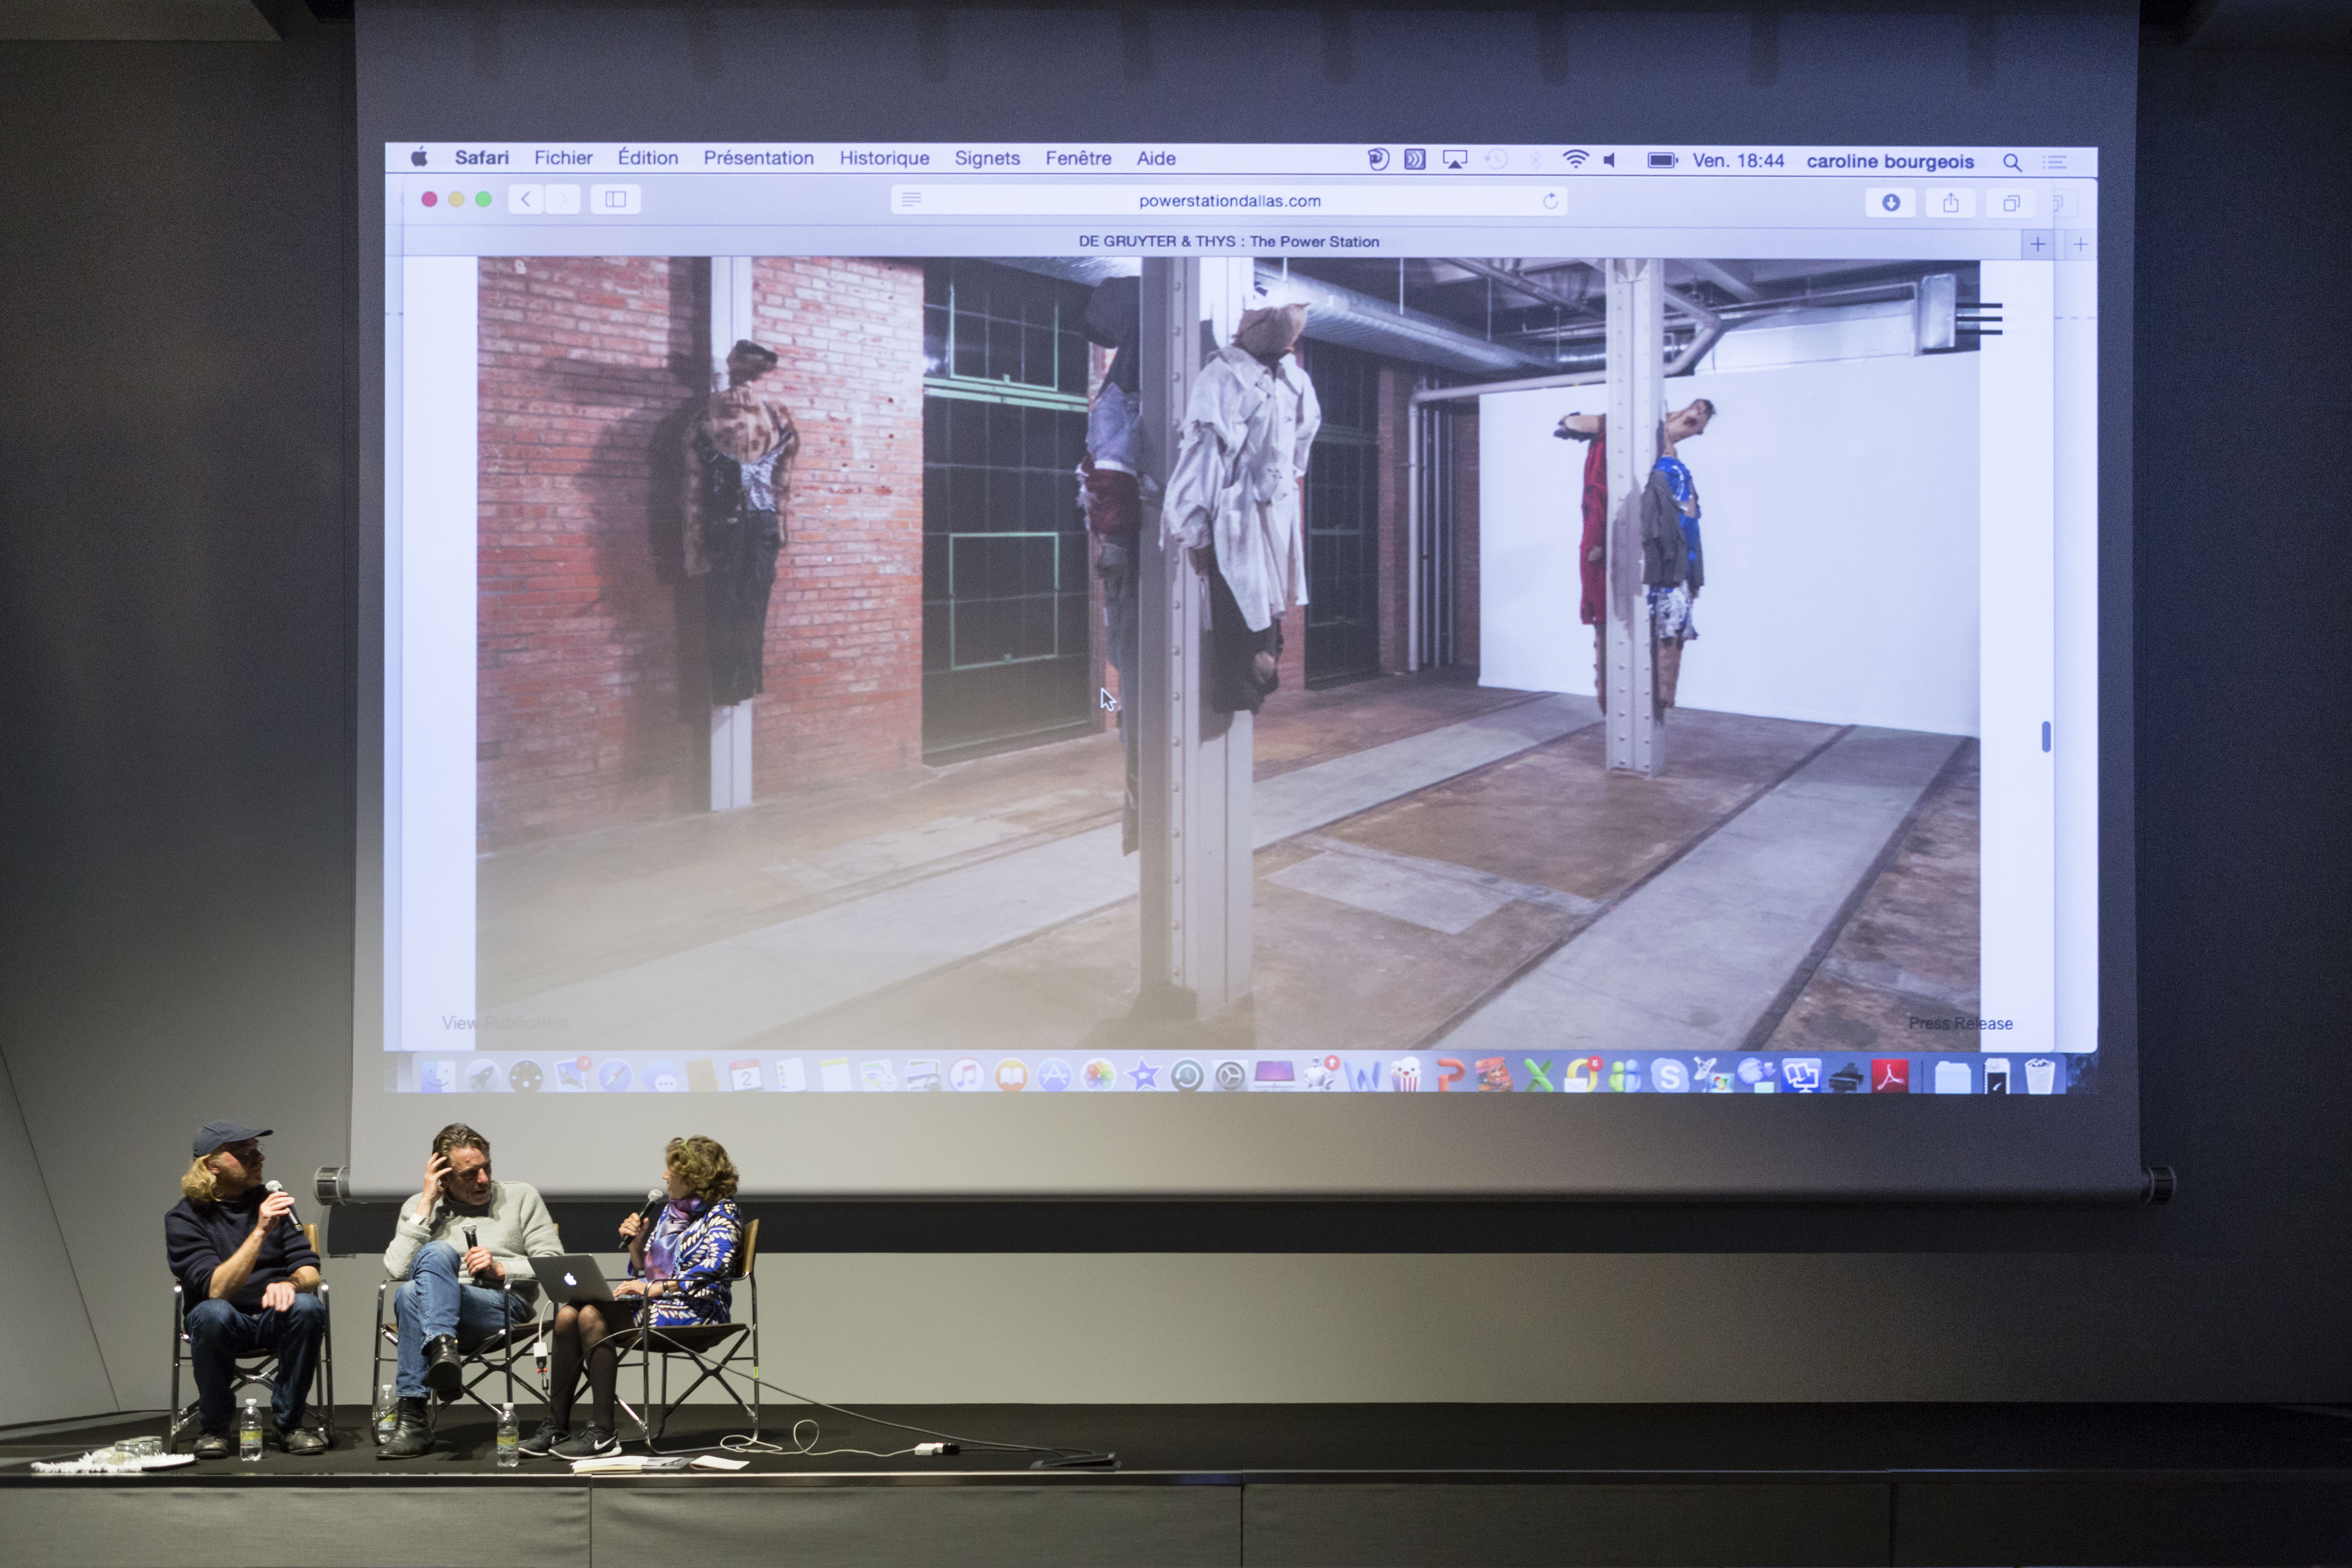2352x1568 pixels.
Task: Open iBooks orange book in Dock
Action: point(1011,1076)
